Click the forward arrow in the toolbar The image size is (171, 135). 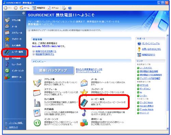point(16,8)
